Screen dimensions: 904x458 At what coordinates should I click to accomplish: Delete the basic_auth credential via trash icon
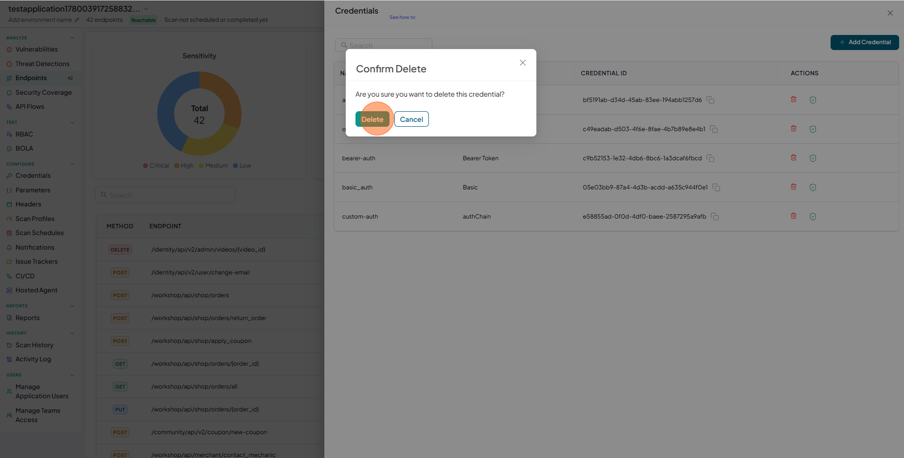click(794, 187)
